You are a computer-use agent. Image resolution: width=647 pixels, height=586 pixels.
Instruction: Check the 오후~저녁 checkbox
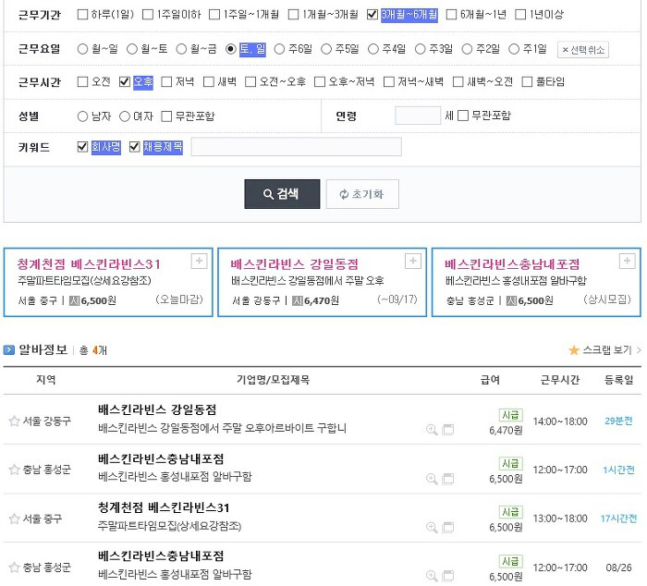pyautogui.click(x=320, y=81)
